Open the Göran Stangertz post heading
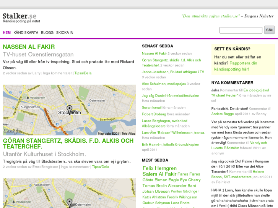Viewport: 278px width, 208px height. point(68,144)
